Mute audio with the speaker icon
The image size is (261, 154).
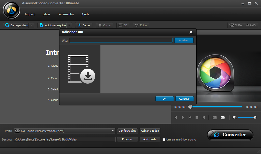(x=235, y=117)
